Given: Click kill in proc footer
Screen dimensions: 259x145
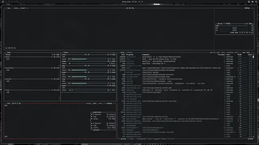Looking at the screenshot, I should coord(150,139).
